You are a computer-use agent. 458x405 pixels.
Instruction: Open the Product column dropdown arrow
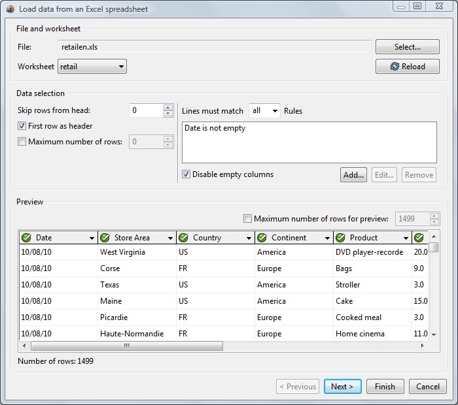pos(406,238)
